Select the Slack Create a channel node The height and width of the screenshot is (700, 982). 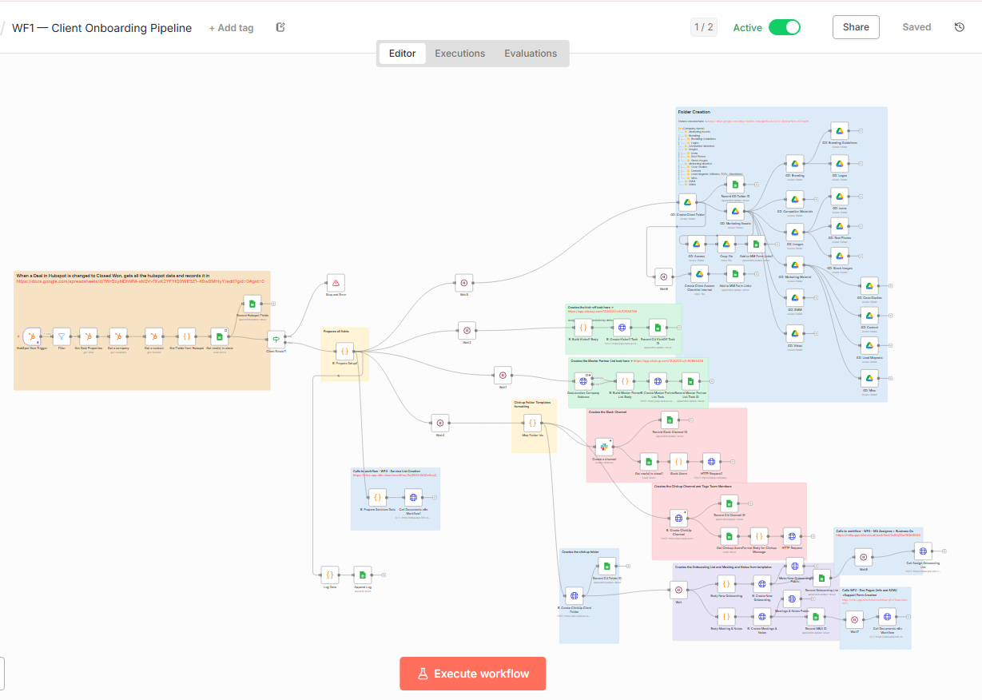click(603, 447)
